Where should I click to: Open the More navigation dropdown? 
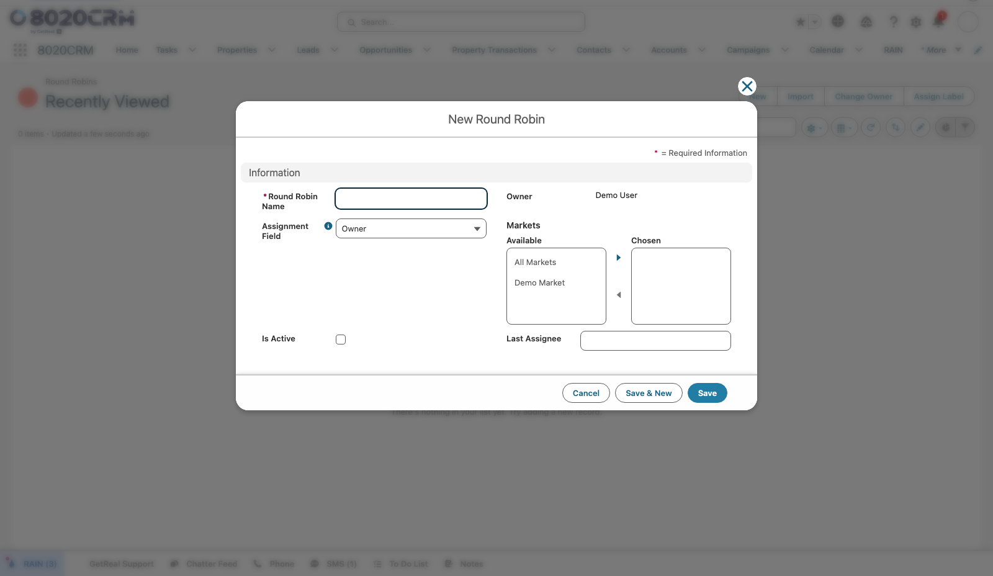point(941,50)
